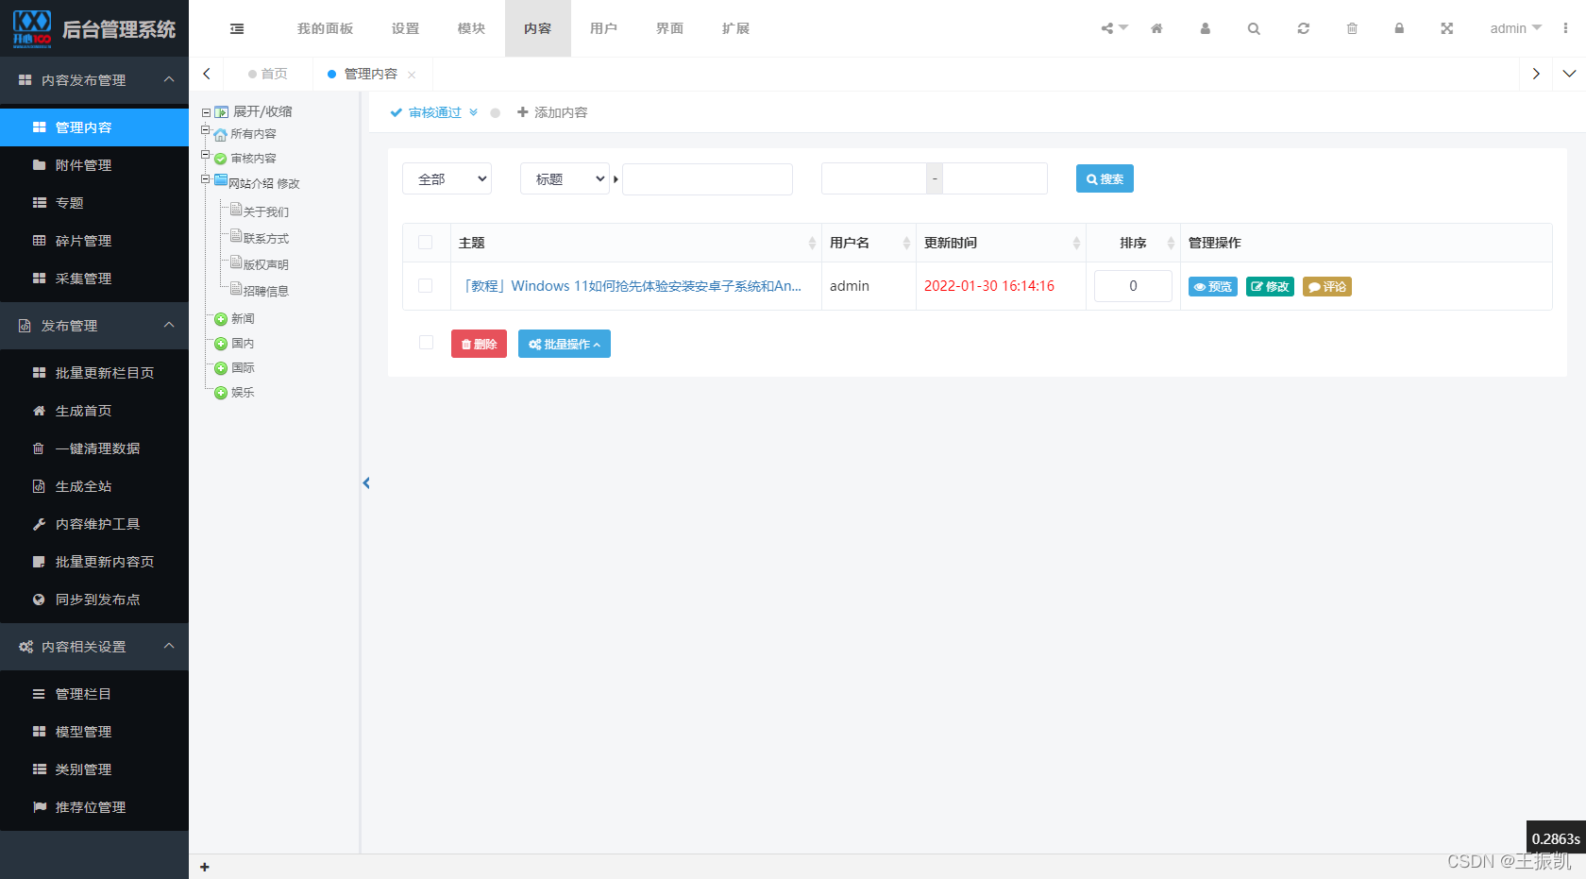This screenshot has height=879, width=1586.
Task: Open the 标题 search field dropdown
Action: [565, 178]
